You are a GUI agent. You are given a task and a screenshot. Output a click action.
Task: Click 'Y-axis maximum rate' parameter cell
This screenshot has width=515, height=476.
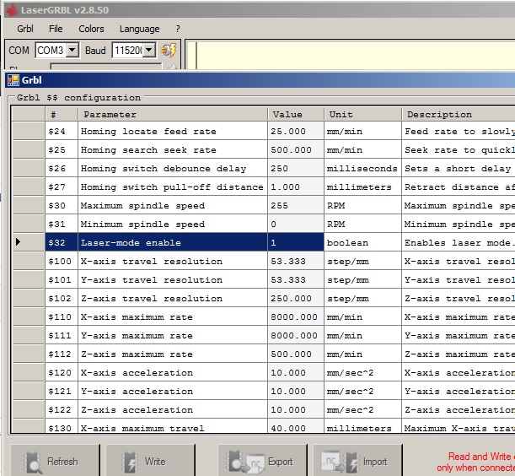[x=173, y=336]
